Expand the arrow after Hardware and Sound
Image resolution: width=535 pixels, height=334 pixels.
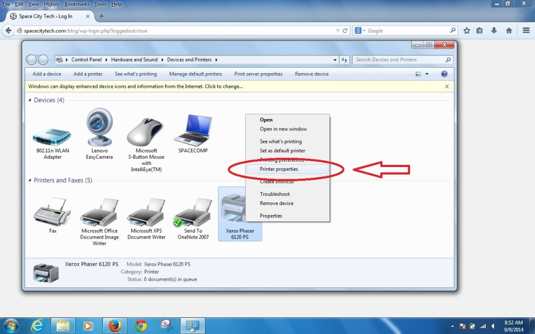(162, 59)
